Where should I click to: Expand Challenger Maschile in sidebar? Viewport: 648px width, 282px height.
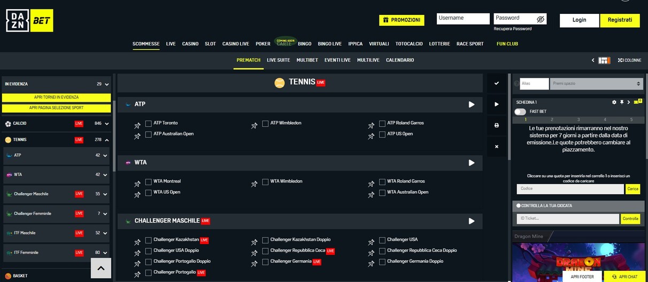[x=56, y=194]
